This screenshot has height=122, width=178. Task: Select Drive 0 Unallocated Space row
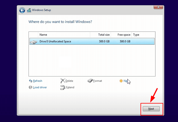pyautogui.click(x=92, y=41)
